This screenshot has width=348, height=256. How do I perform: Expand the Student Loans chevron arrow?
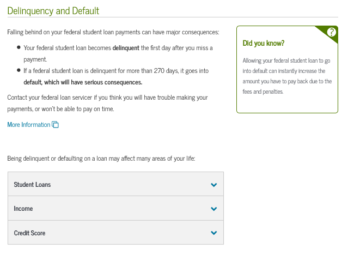[x=213, y=185]
